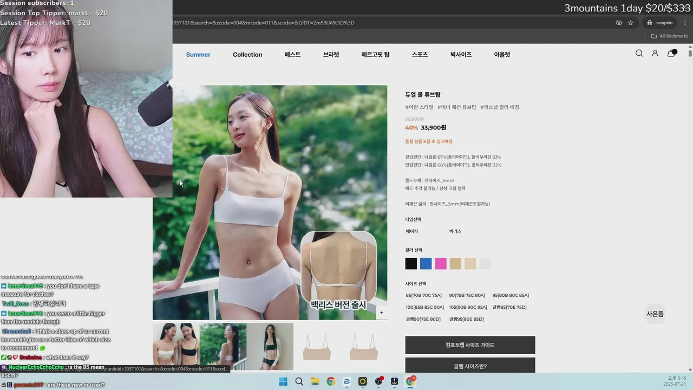This screenshot has height=390, width=693.
Task: Click the product title 듀얼 쿨 튜브탑
Action: [x=423, y=95]
